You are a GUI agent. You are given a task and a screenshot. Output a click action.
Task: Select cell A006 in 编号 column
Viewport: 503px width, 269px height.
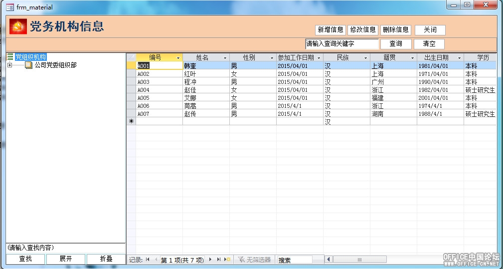coord(160,106)
